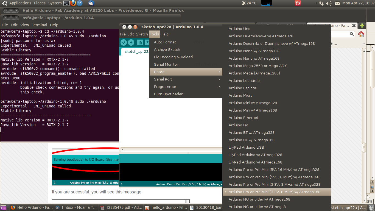
Task: Switch to Hello Arduino taskbar window
Action: click(x=32, y=208)
